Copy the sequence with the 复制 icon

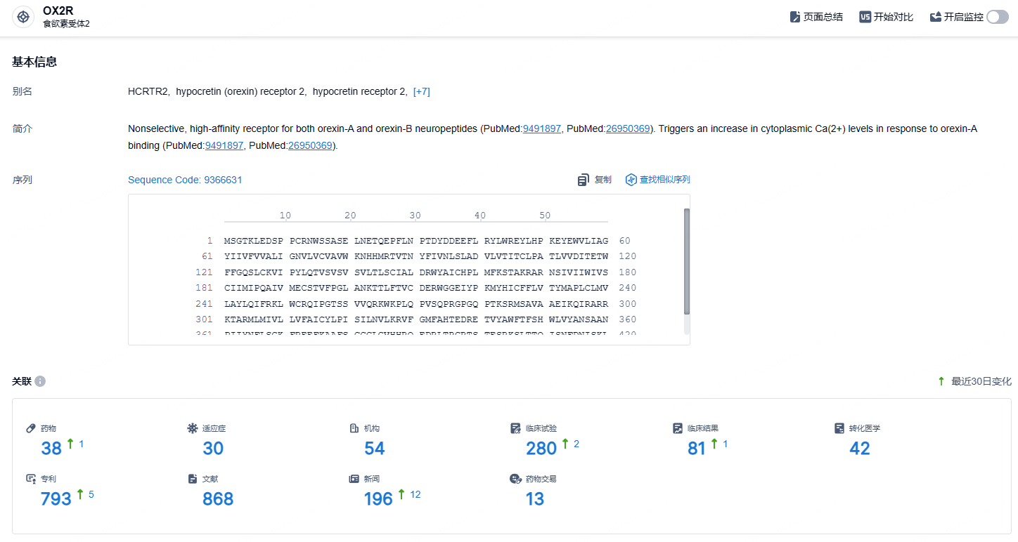584,180
